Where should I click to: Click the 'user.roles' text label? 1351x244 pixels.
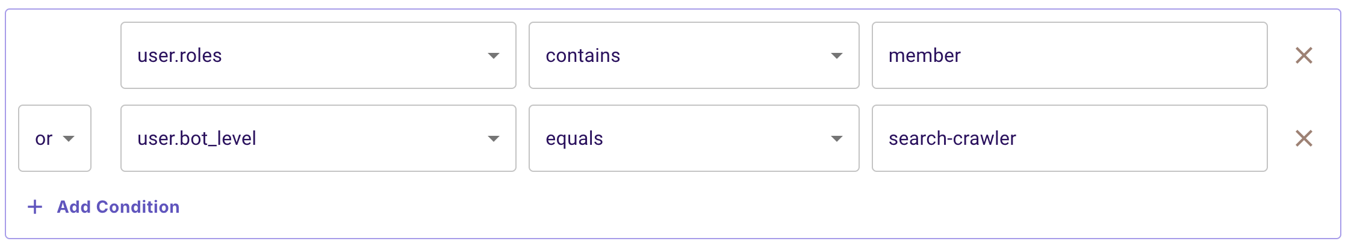[179, 55]
